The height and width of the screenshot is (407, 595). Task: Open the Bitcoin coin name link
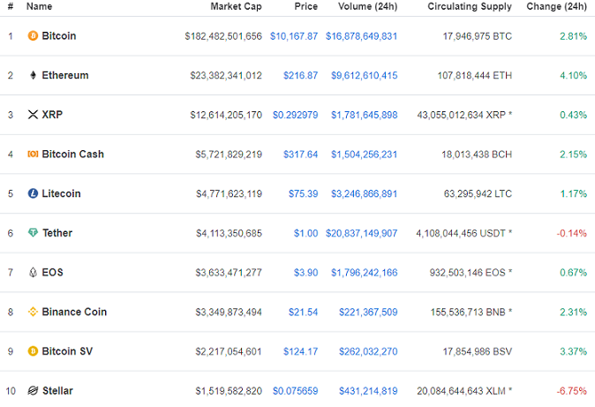[x=59, y=35]
